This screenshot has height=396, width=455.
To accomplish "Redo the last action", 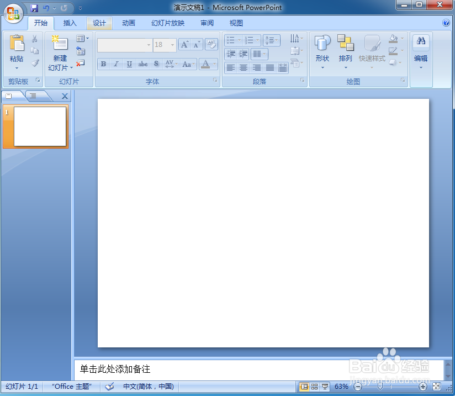I will [x=64, y=8].
